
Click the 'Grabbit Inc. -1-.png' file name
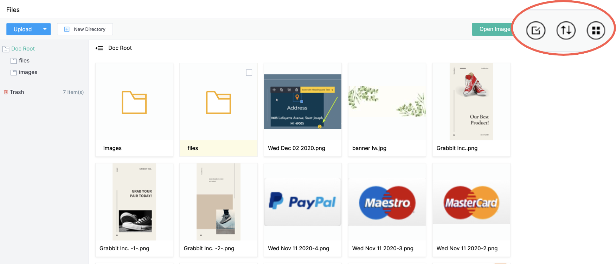tap(124, 249)
